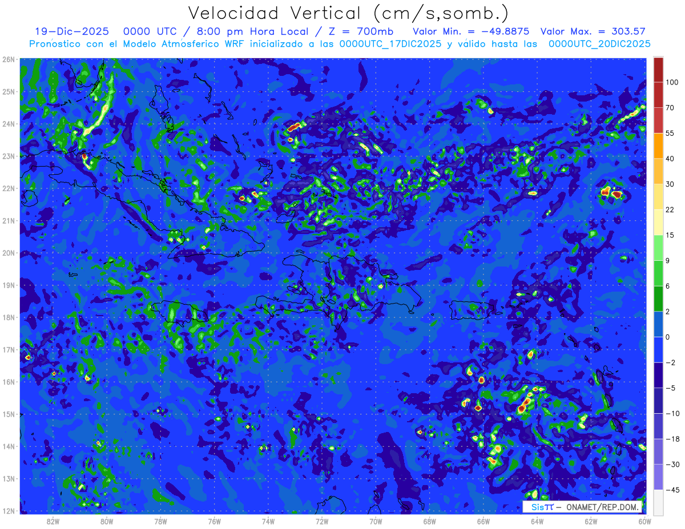Click the colorbar value "55"
The height and width of the screenshot is (529, 685).
[x=670, y=133]
